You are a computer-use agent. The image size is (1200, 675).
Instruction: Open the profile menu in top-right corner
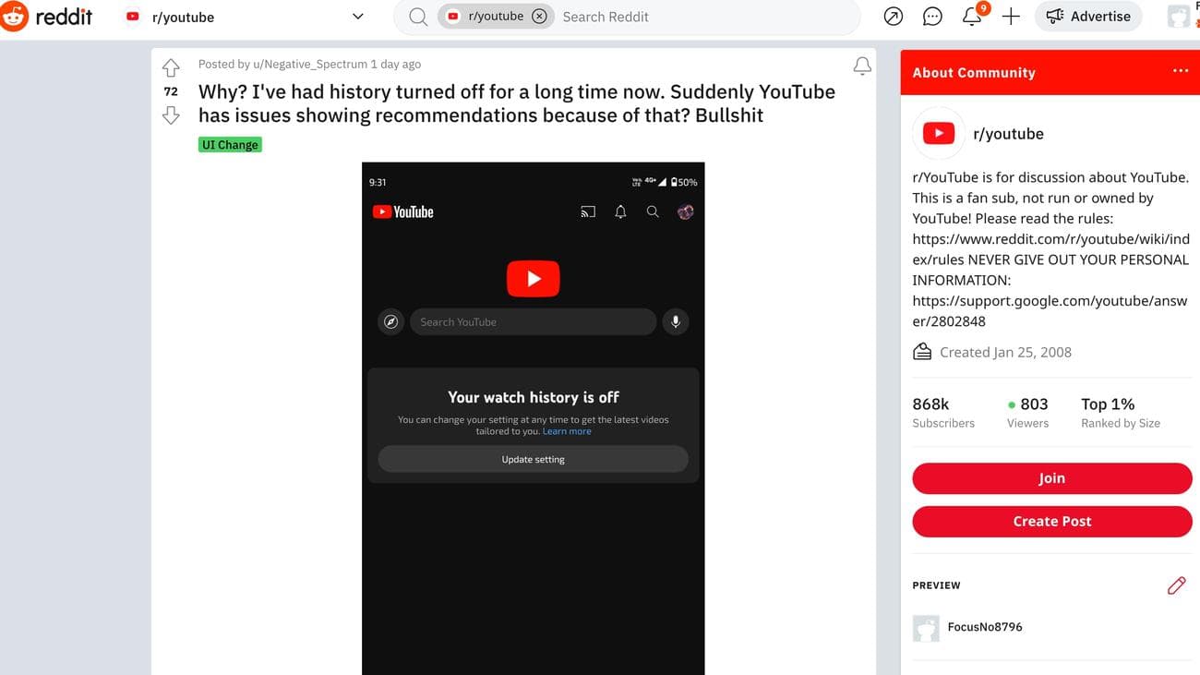tap(1179, 16)
